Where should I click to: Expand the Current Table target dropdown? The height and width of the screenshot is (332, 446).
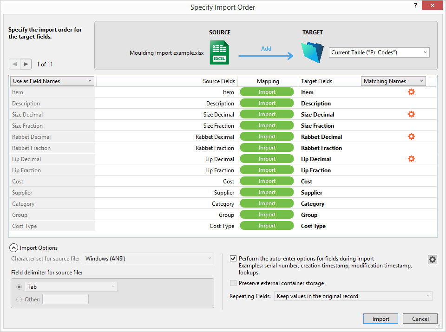379,52
